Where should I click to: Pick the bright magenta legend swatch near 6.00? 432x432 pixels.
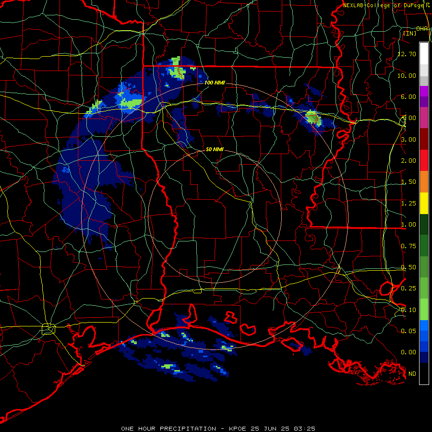[x=424, y=91]
